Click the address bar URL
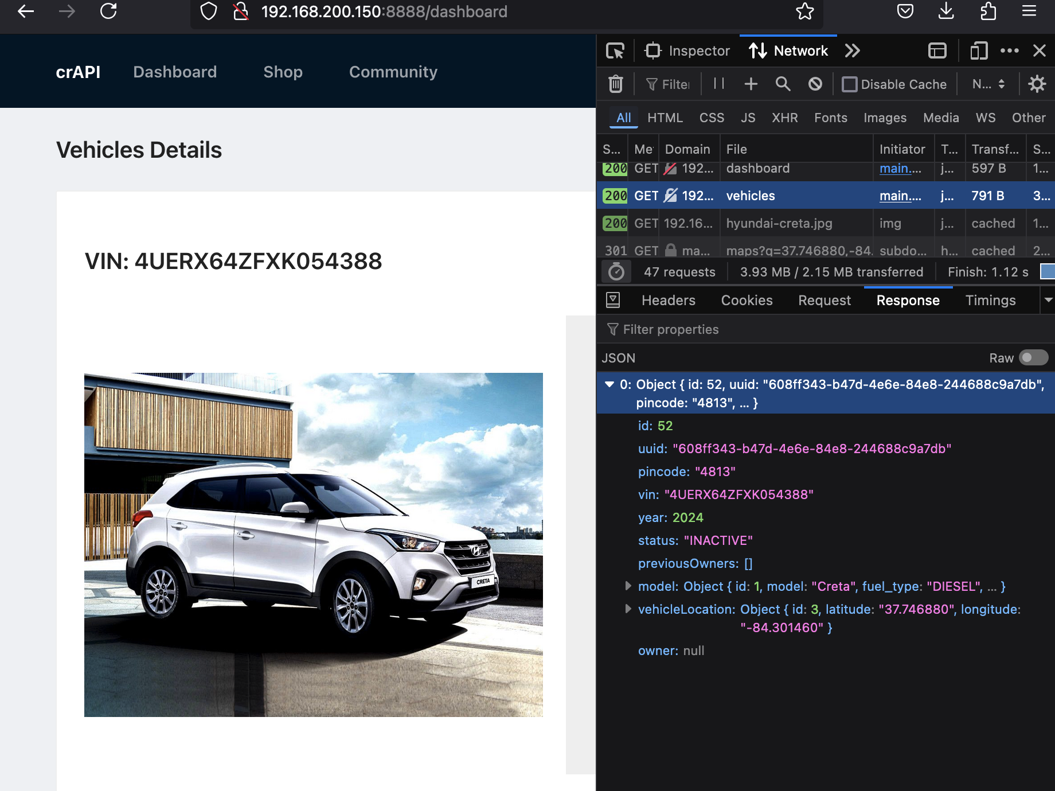The height and width of the screenshot is (791, 1055). [384, 11]
